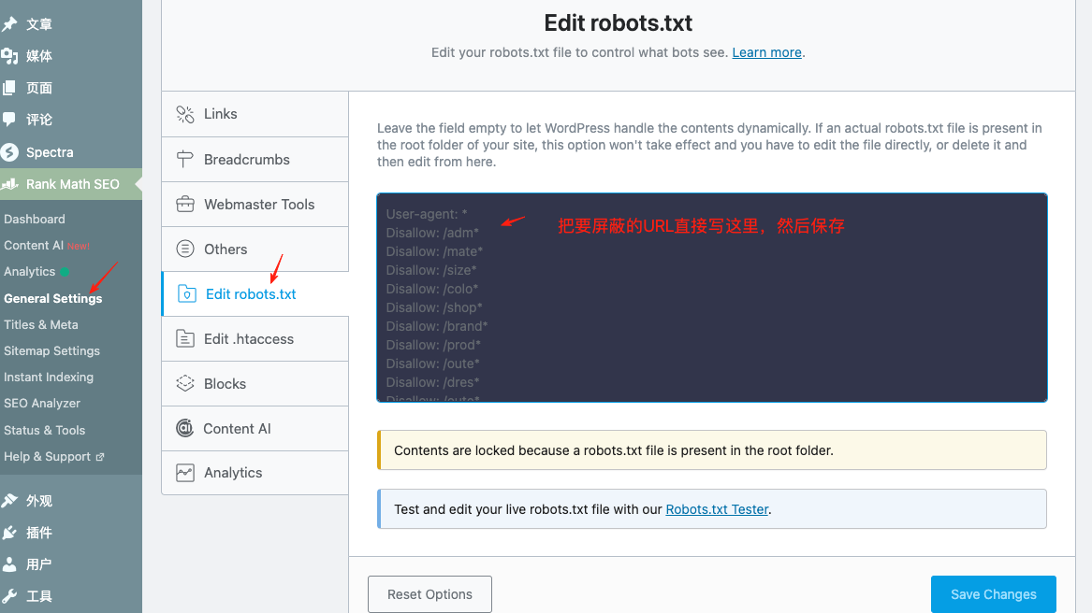
Task: Follow the Learn more link
Action: point(766,52)
